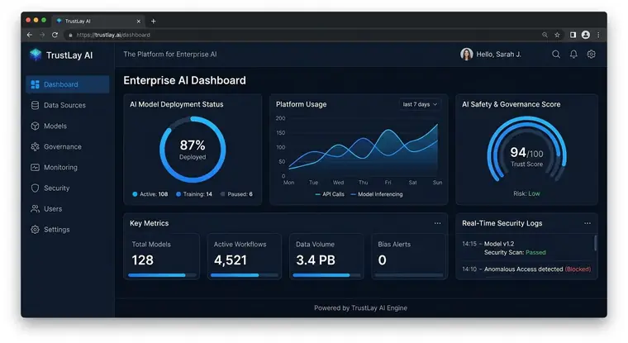Click the 94/100 Trust Score gauge

click(526, 150)
